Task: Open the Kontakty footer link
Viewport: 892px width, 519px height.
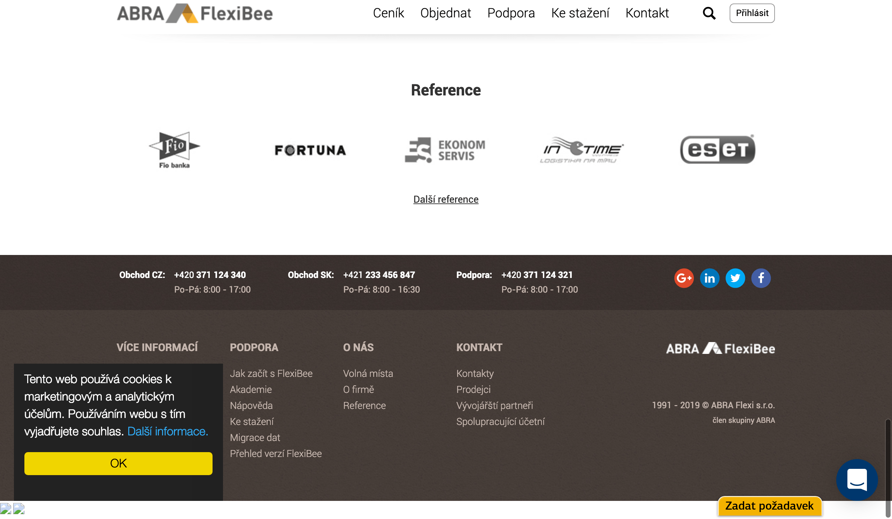Action: click(475, 374)
